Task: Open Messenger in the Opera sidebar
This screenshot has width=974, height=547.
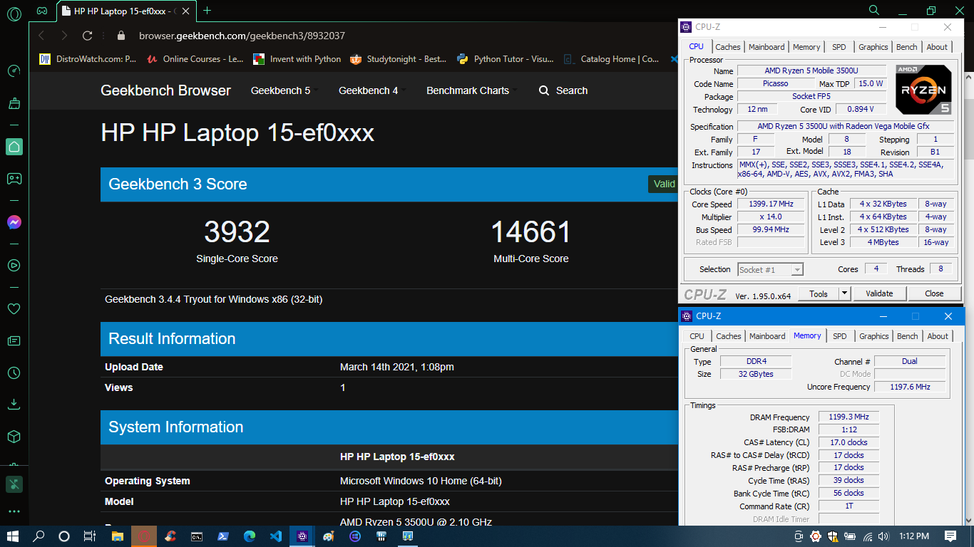Action: (x=14, y=222)
